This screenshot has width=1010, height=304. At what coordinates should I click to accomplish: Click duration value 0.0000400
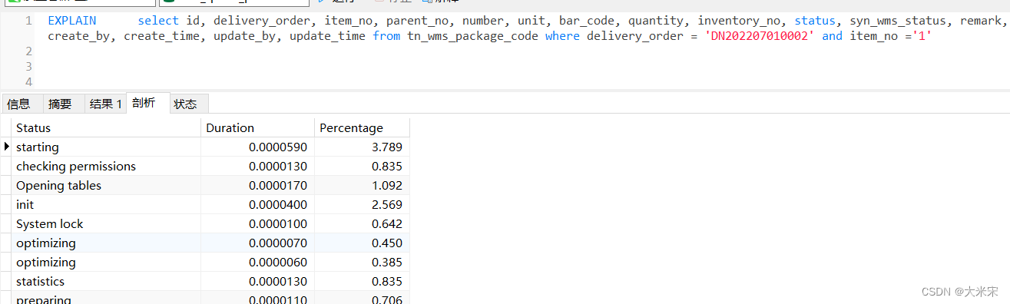277,204
